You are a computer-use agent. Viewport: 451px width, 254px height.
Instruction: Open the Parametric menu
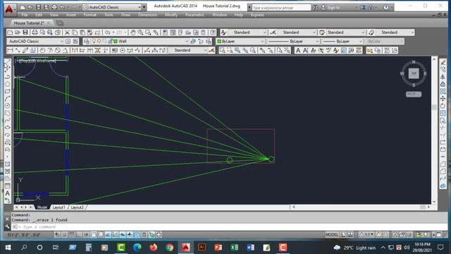(x=194, y=15)
